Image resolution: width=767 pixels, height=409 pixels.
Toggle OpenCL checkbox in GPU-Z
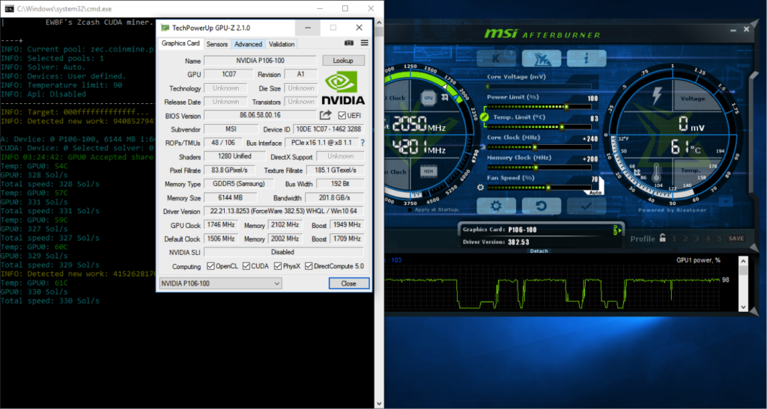(x=210, y=266)
